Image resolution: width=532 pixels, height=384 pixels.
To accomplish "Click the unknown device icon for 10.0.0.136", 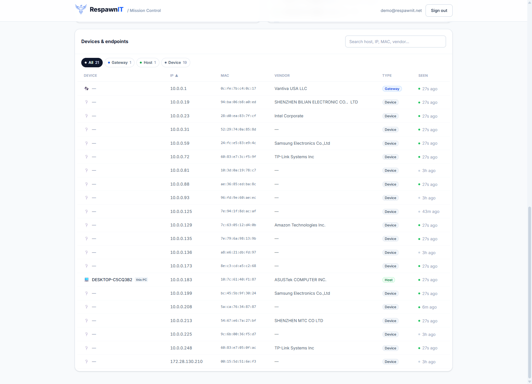I will tap(86, 253).
